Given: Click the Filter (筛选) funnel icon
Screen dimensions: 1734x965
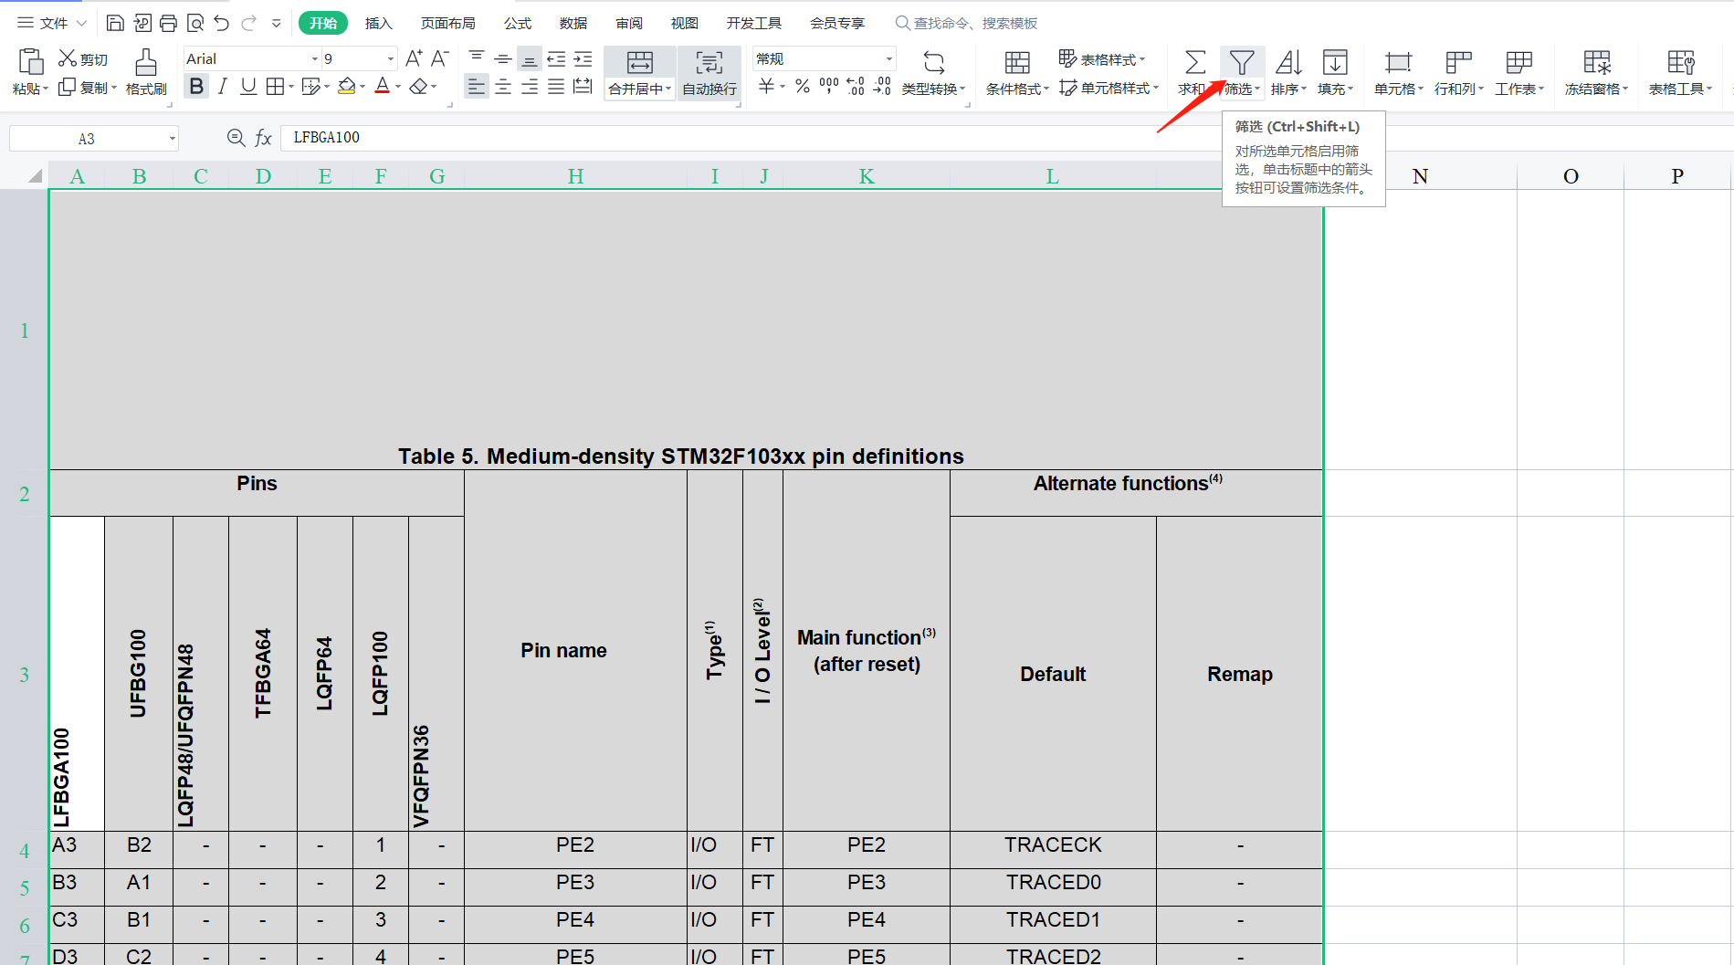Looking at the screenshot, I should coord(1242,62).
